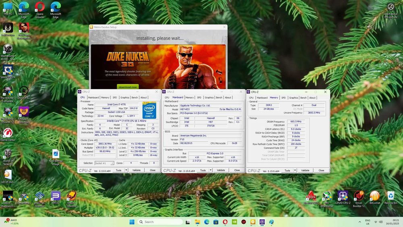403x227 pixels.
Task: Expand Tools arrow in Memory CPU-Z window
Action: 295,171
